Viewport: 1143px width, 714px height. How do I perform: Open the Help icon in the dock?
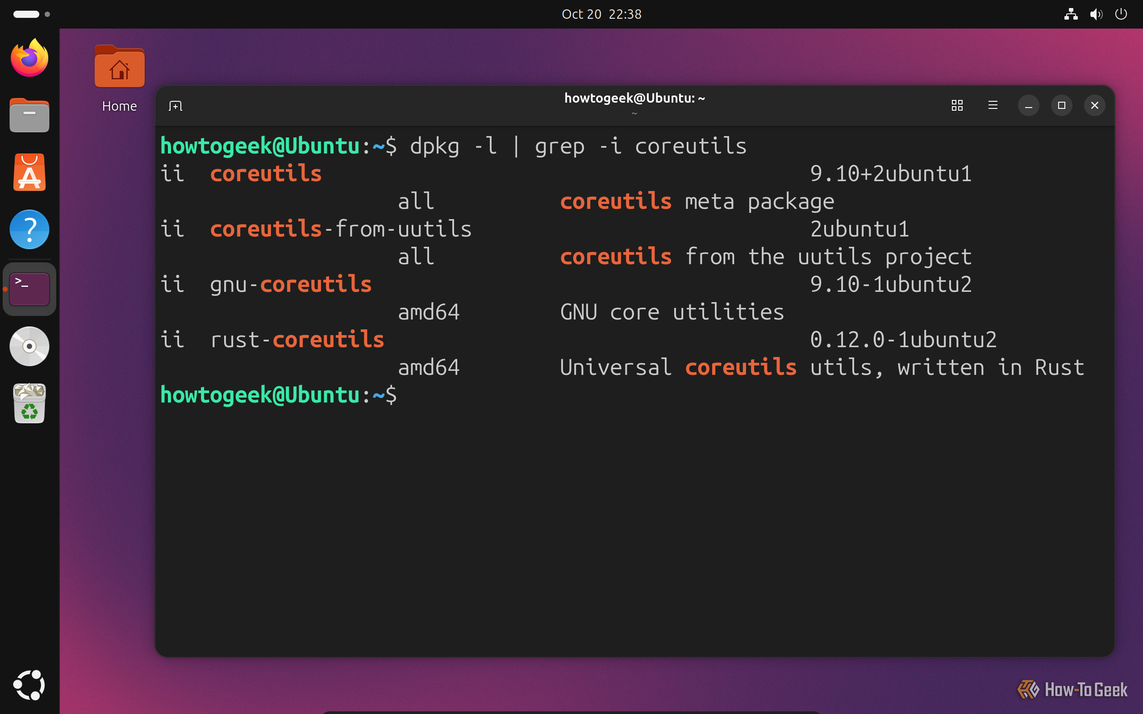click(x=29, y=229)
